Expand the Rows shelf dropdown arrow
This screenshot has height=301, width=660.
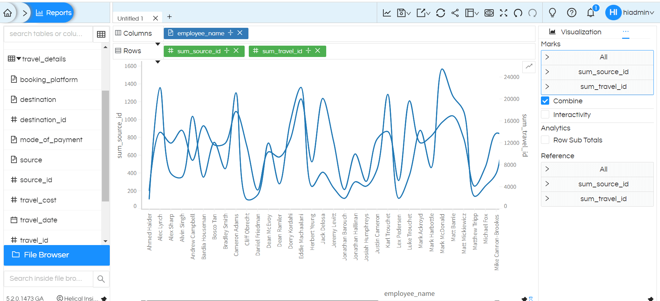click(158, 62)
